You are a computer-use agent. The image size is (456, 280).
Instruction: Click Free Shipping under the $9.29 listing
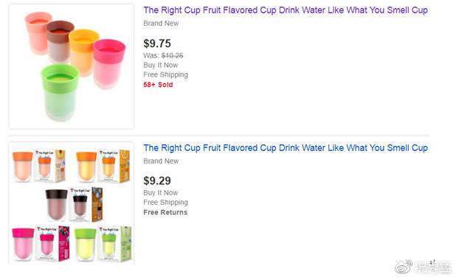pyautogui.click(x=165, y=203)
